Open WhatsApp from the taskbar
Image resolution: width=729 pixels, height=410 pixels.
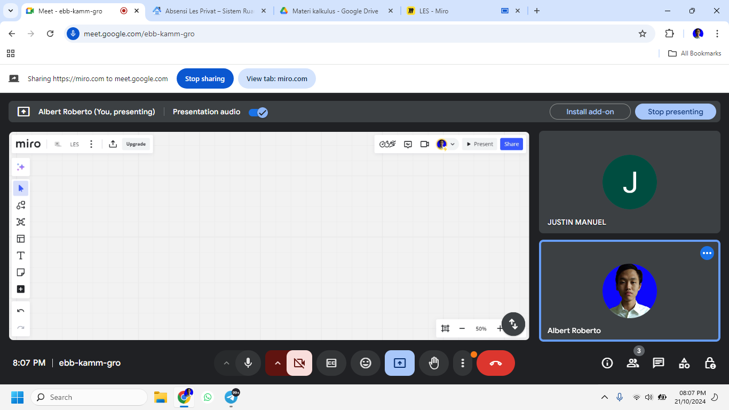coord(208,397)
